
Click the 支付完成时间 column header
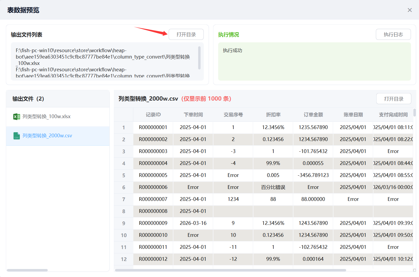coord(393,115)
